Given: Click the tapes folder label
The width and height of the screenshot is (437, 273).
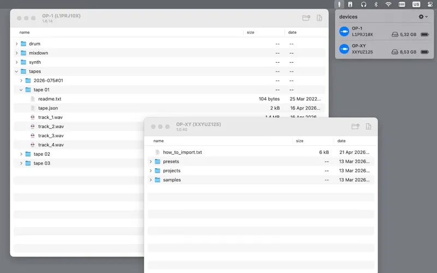Looking at the screenshot, I should click(x=35, y=72).
